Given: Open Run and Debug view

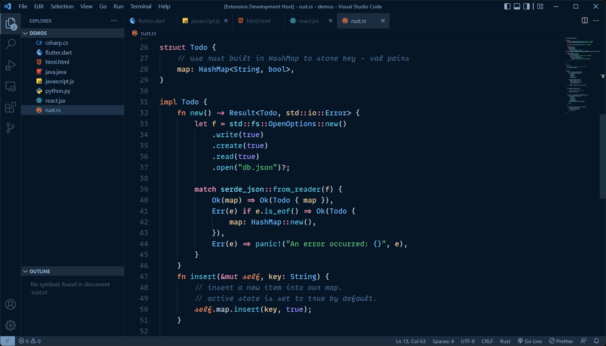Looking at the screenshot, I should tap(11, 65).
